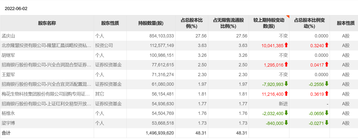Select the 持股数量(股) column header

pyautogui.click(x=151, y=23)
